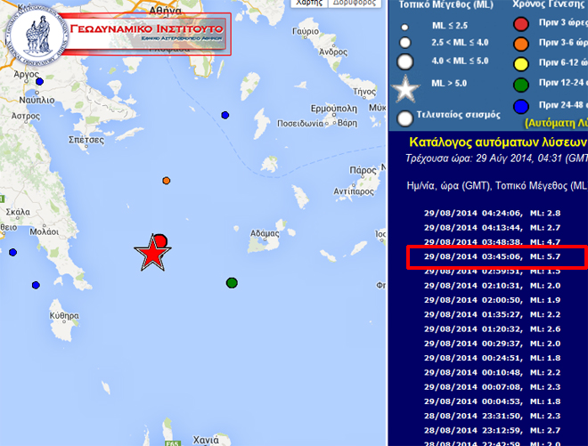Click the ML > 5.0 white star legend icon
The image size is (588, 446).
point(405,89)
